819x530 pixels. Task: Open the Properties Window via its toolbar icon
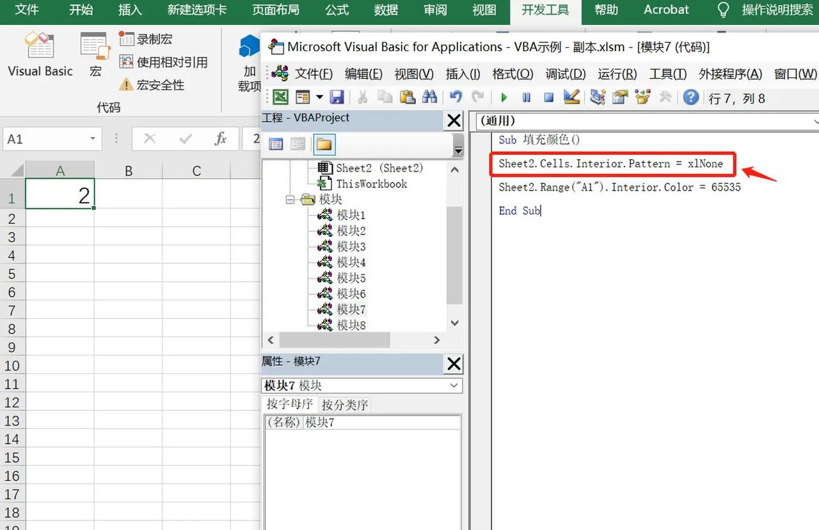point(619,97)
